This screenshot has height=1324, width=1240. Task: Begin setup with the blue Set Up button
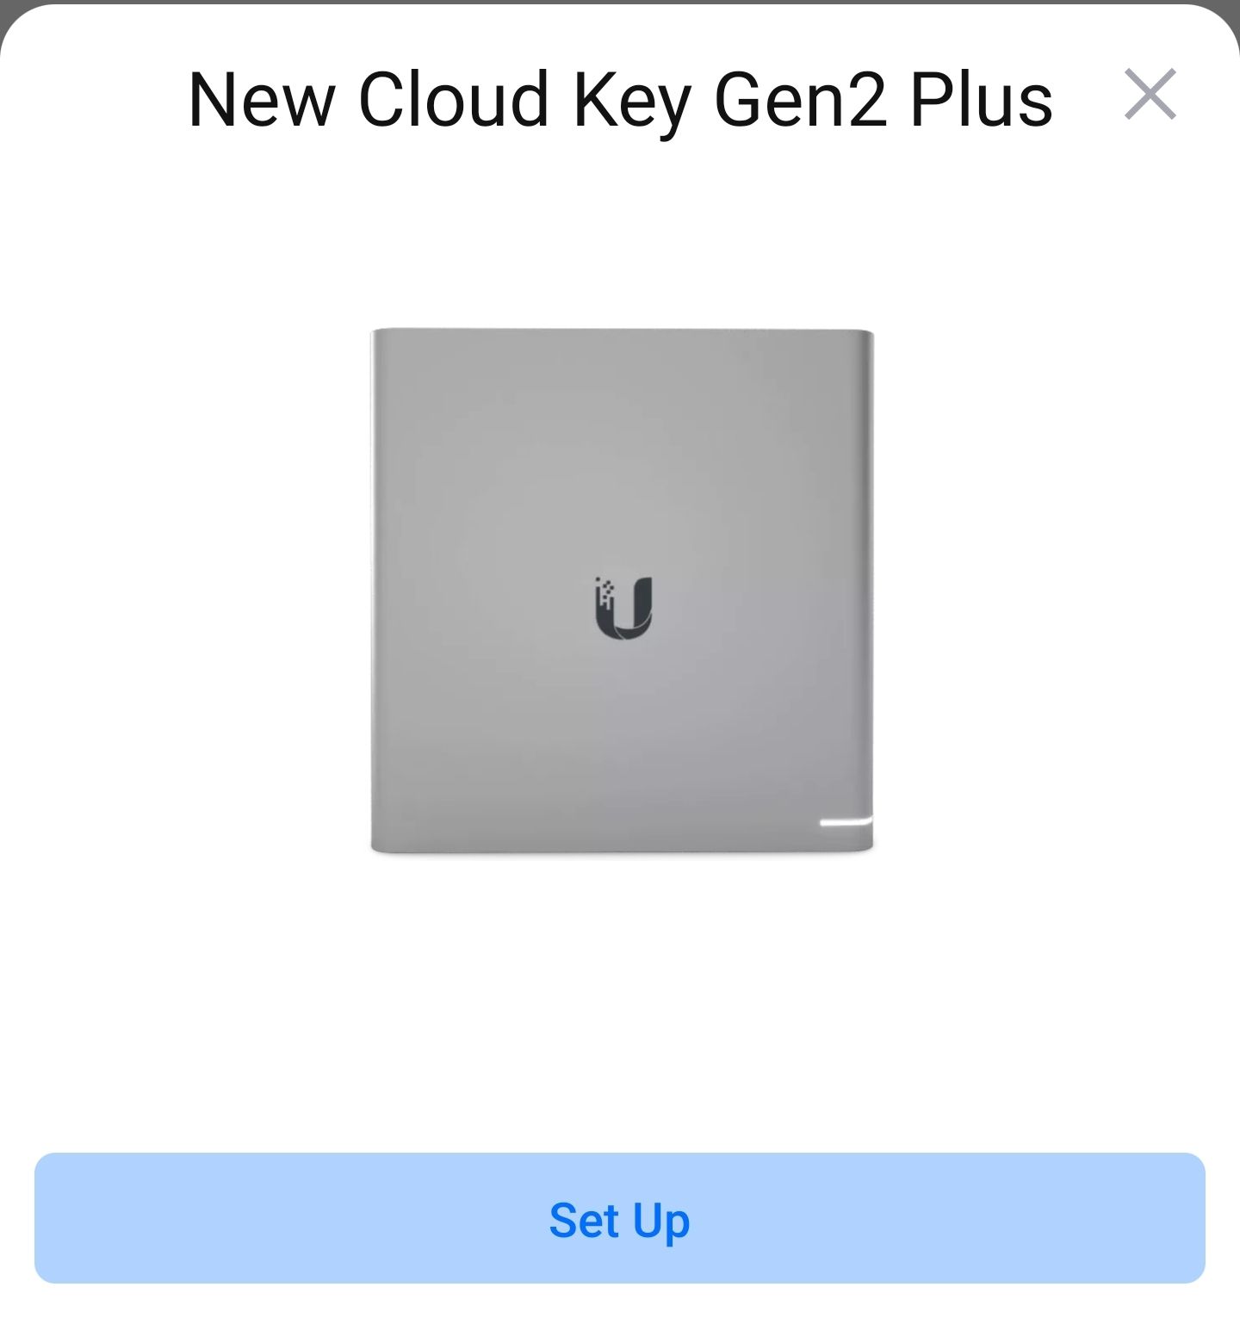[x=619, y=1218]
